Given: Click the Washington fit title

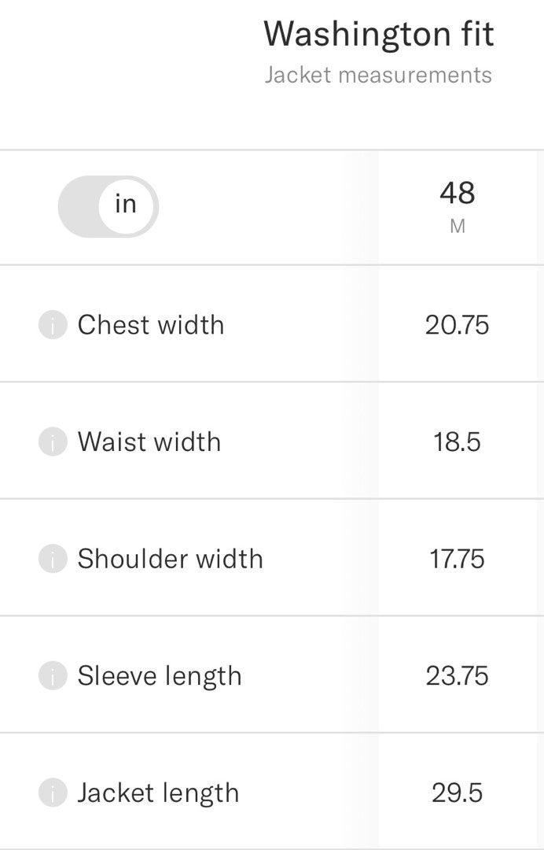Looking at the screenshot, I should point(378,35).
